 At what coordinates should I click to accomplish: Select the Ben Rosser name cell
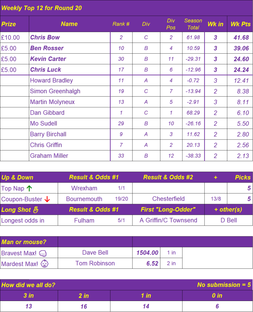(x=70, y=48)
